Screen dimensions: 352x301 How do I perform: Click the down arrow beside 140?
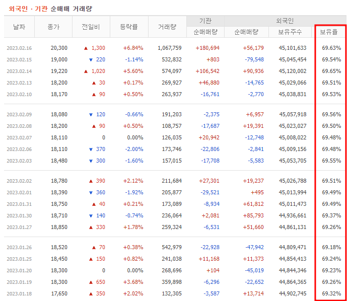click(91, 216)
